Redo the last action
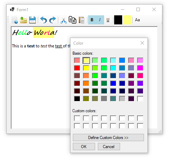Image resolution: width=169 pixels, height=161 pixels. point(52,20)
